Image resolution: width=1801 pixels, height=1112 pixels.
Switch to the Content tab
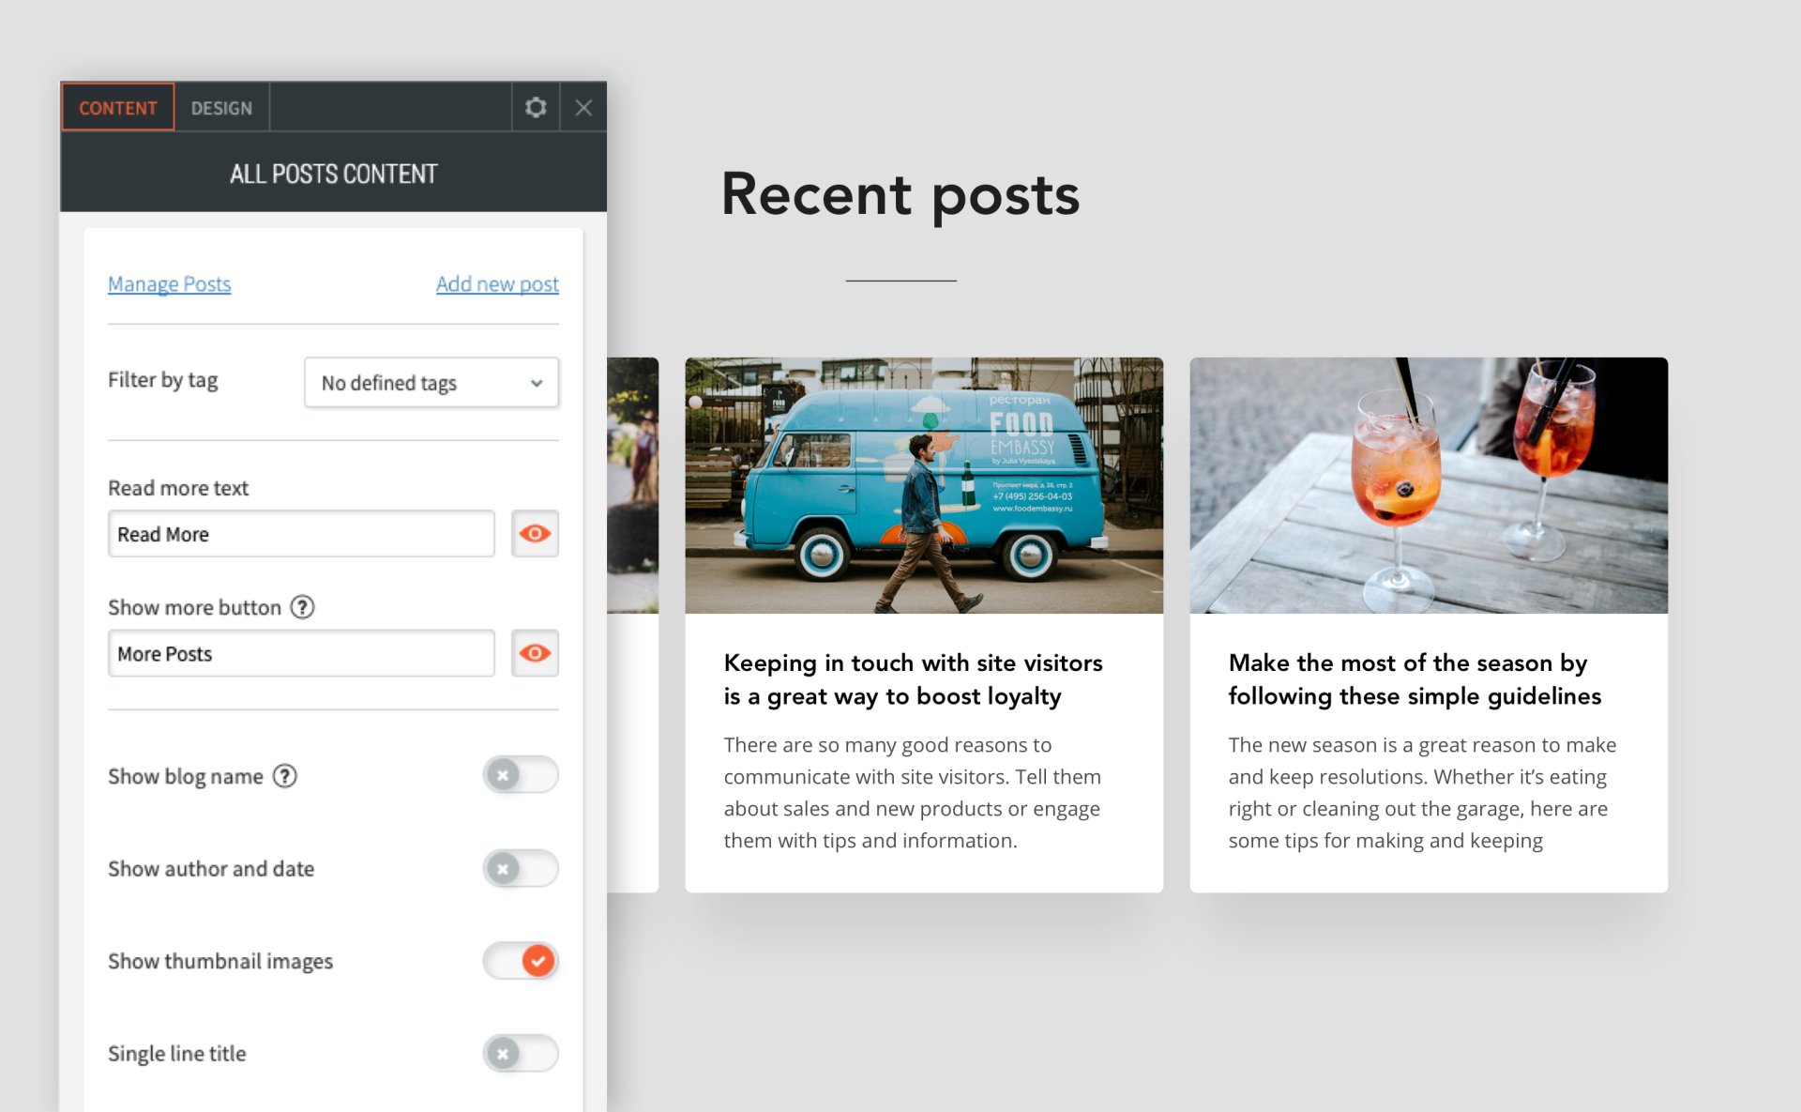[118, 108]
